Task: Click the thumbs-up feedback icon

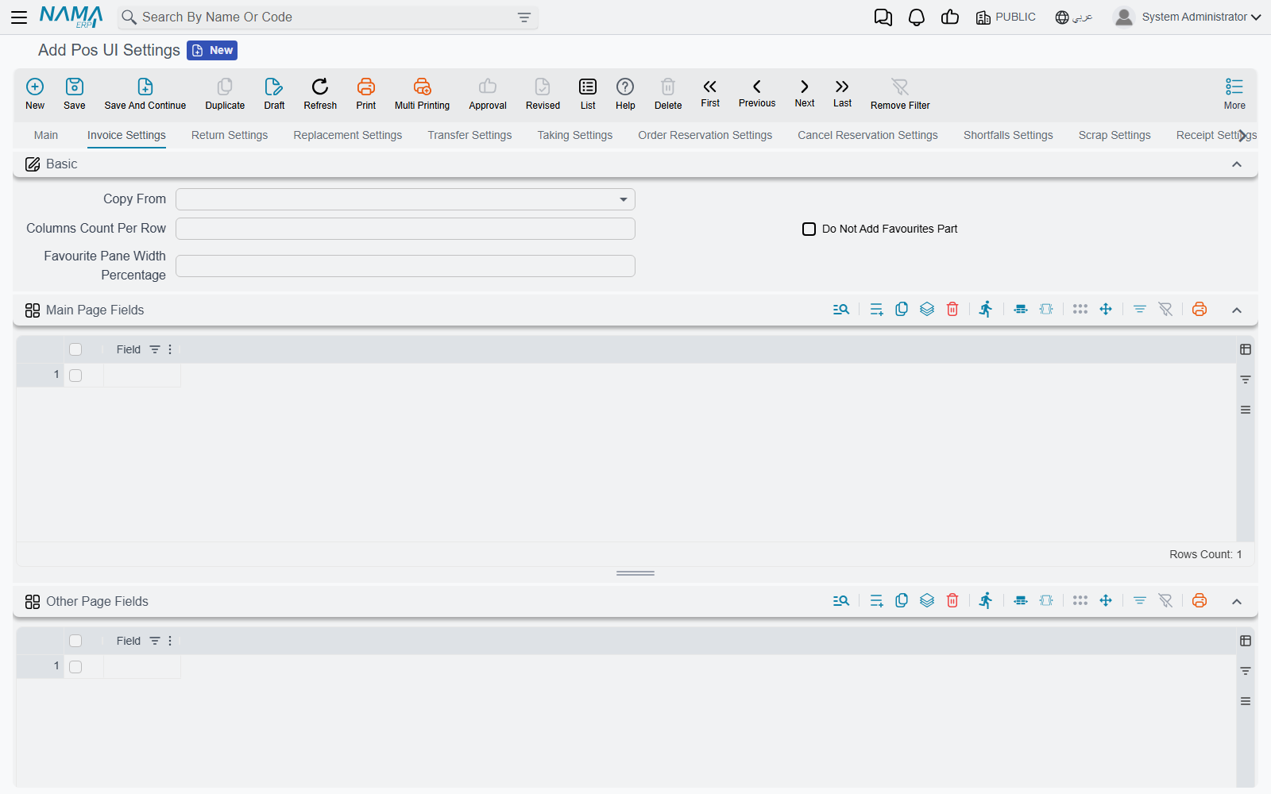Action: [x=950, y=17]
